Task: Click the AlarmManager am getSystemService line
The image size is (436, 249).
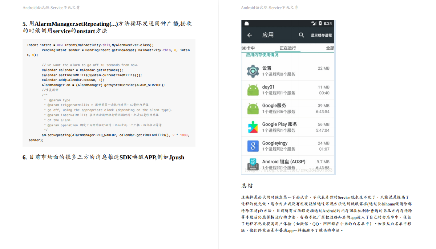Action: tap(103, 85)
